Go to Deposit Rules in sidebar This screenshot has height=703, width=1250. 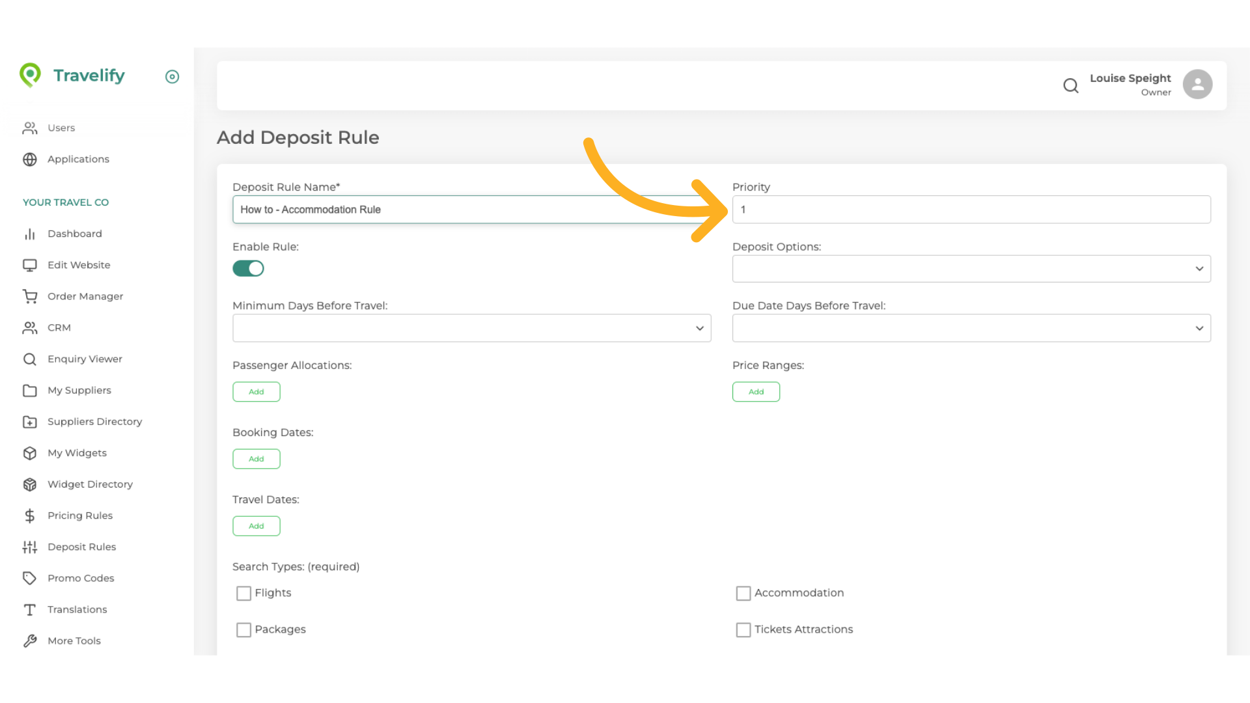tap(81, 547)
